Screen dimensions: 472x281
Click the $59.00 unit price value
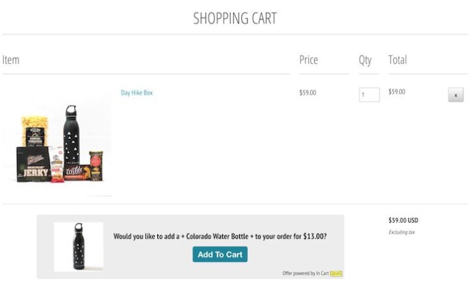[307, 93]
